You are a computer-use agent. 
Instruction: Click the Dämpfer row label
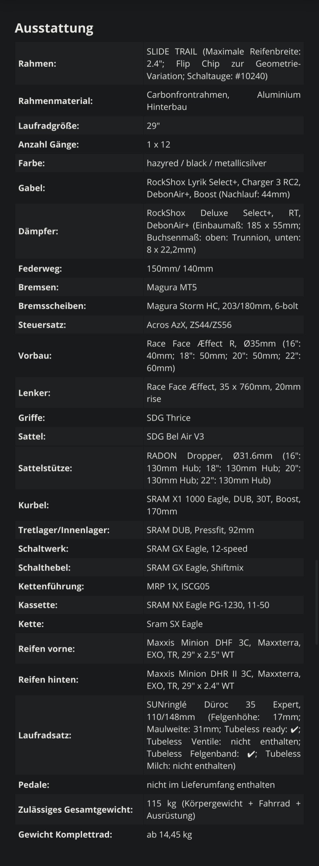(38, 231)
